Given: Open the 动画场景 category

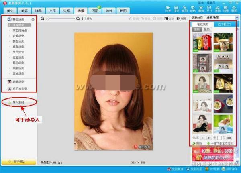Looking at the screenshot, I should tap(17, 82).
